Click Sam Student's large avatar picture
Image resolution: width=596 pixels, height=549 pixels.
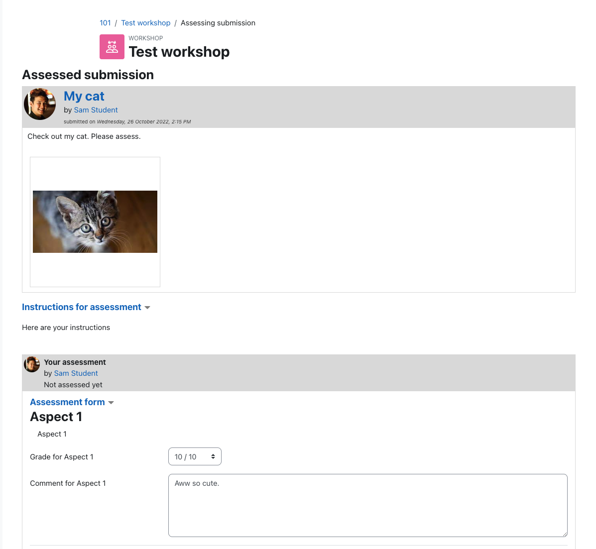click(x=40, y=104)
